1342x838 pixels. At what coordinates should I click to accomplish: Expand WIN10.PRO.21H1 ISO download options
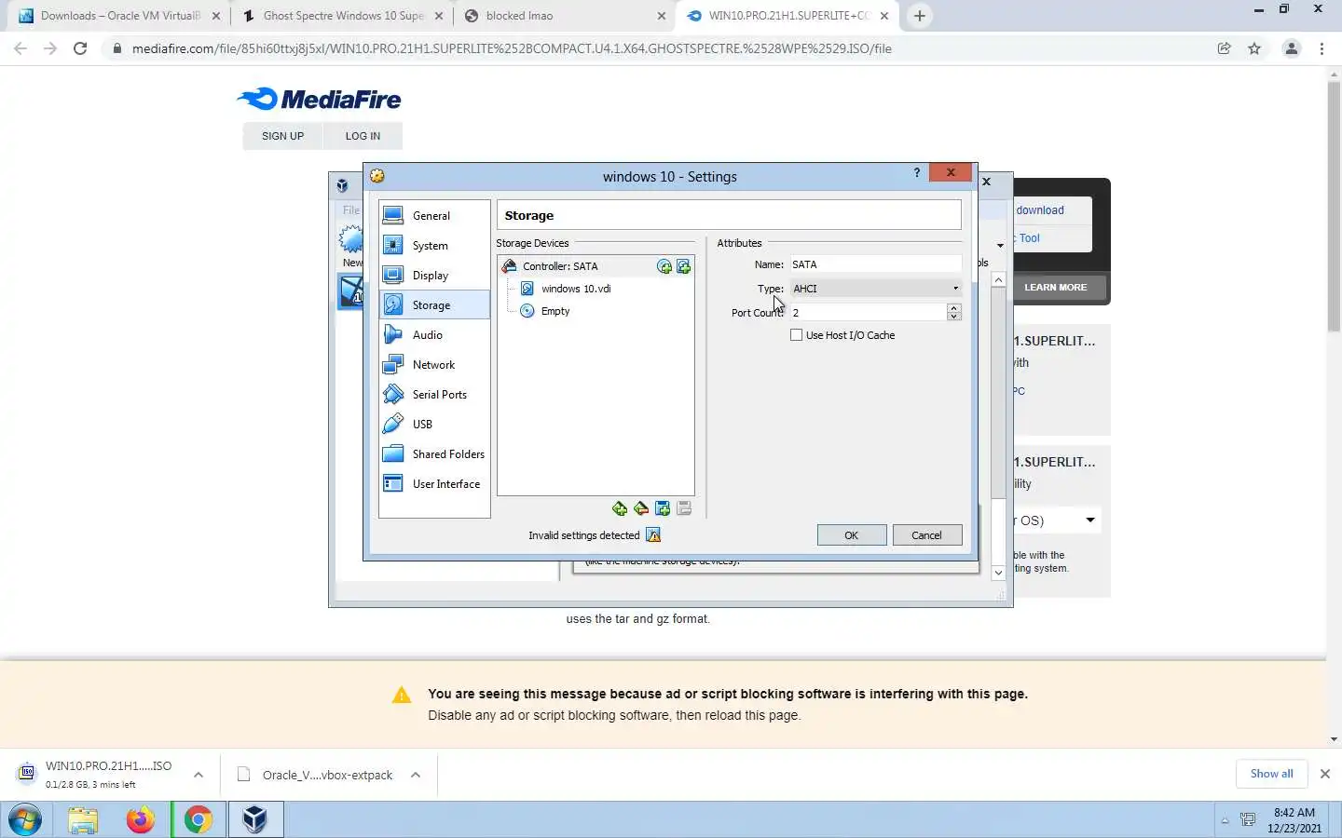click(x=199, y=775)
